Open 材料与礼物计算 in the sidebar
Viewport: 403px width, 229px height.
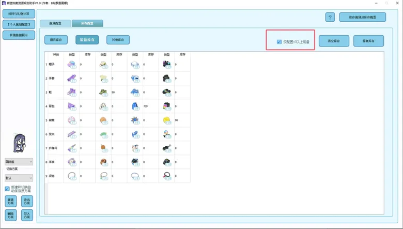pyautogui.click(x=19, y=14)
